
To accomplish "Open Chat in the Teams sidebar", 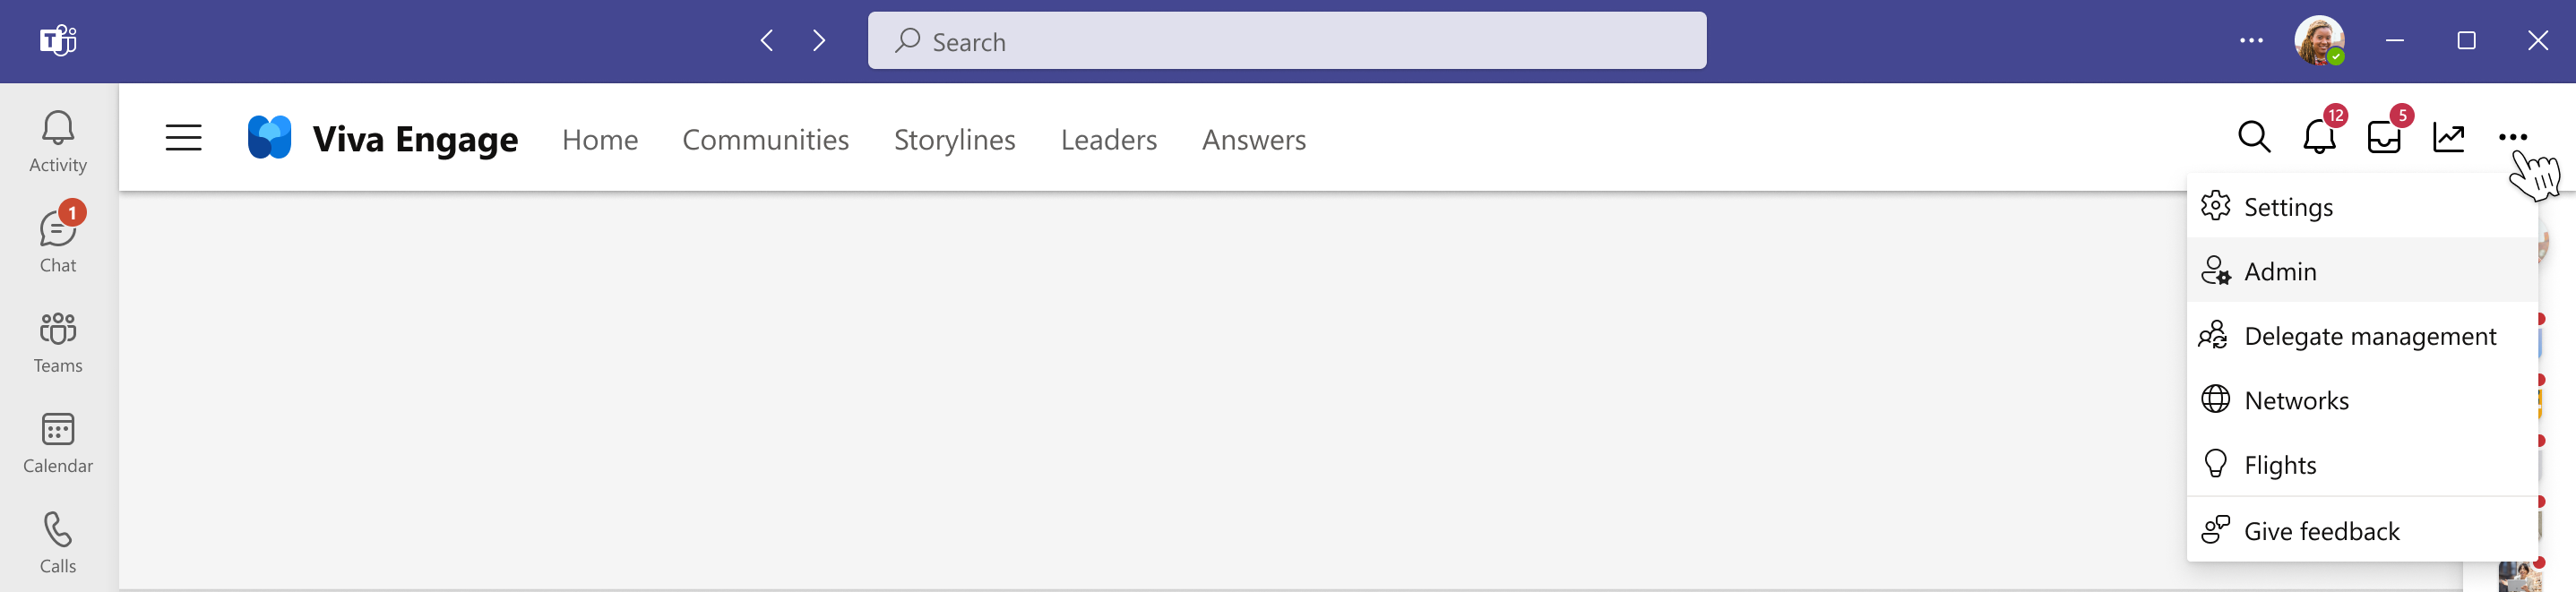I will pyautogui.click(x=58, y=241).
